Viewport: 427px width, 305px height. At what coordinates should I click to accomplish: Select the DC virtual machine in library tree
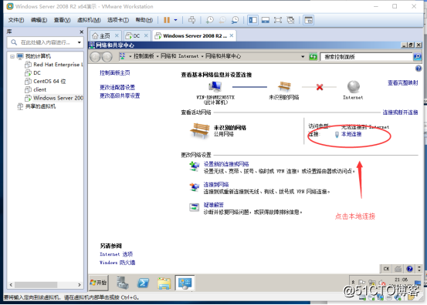pos(32,73)
